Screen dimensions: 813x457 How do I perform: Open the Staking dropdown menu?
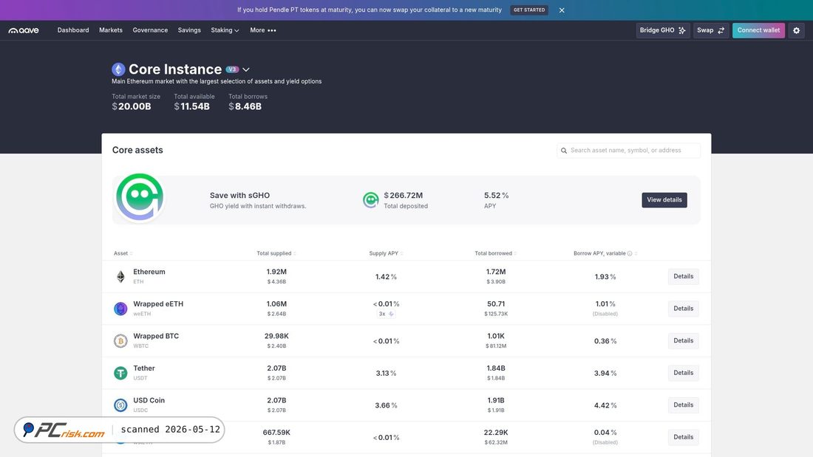click(x=225, y=30)
